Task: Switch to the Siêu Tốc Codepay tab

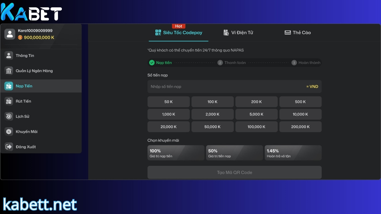Action: pos(178,33)
